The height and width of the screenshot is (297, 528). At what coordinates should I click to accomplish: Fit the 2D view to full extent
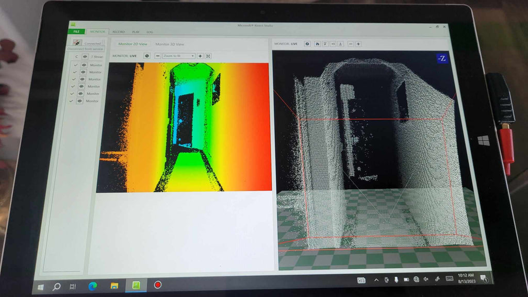208,56
